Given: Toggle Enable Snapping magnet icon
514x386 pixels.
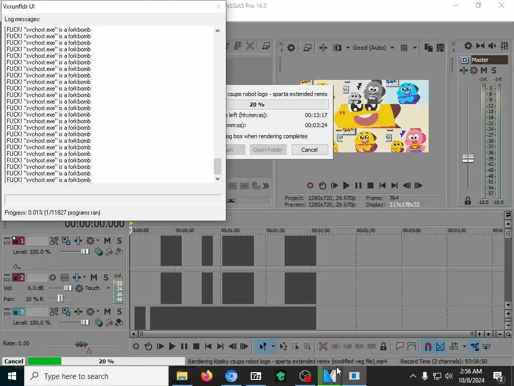Looking at the screenshot, I should (428, 346).
